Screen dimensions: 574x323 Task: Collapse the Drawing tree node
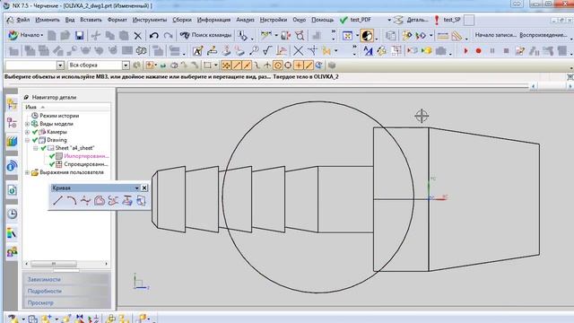point(28,140)
